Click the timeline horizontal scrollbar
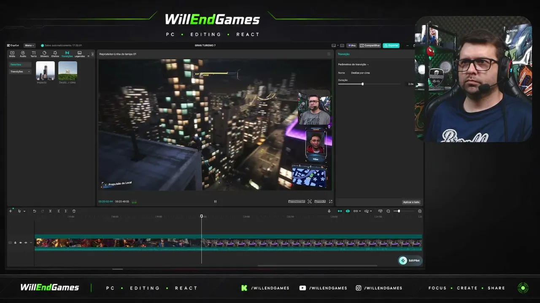 (x=317, y=266)
